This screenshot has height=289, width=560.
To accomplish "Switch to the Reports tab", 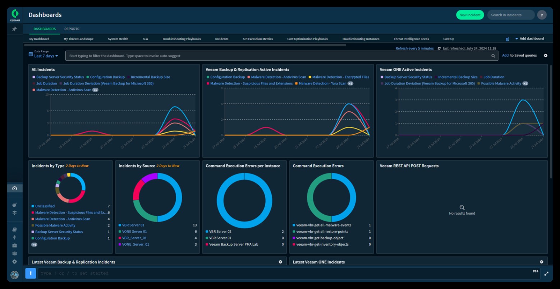I will click(72, 29).
